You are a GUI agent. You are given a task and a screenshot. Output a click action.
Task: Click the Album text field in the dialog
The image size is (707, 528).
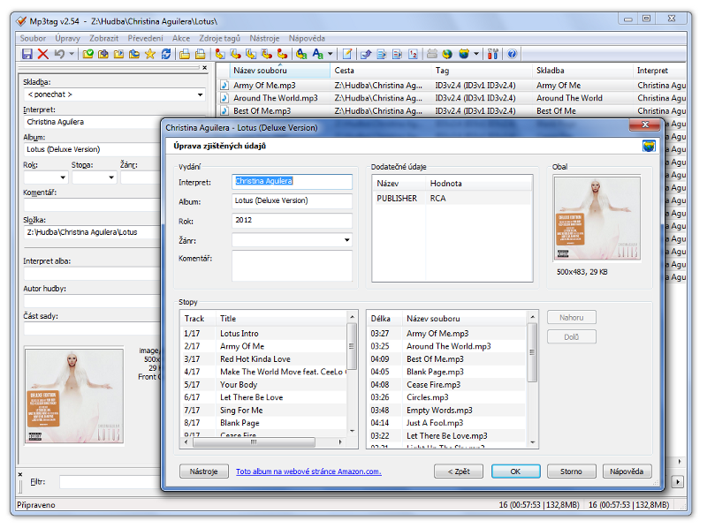292,200
